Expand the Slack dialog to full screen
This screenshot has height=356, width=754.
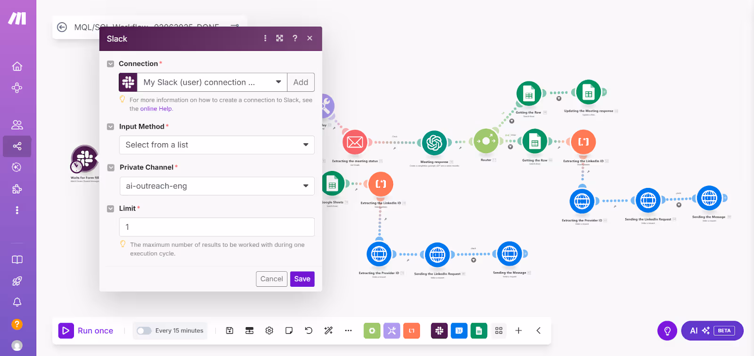[x=279, y=38]
